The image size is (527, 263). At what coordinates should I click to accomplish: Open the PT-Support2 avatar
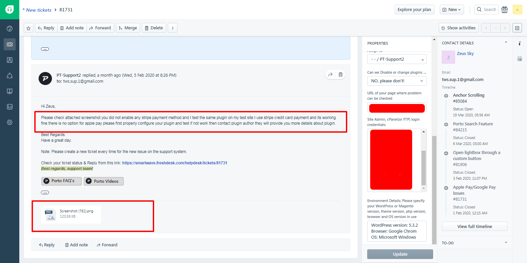point(45,79)
